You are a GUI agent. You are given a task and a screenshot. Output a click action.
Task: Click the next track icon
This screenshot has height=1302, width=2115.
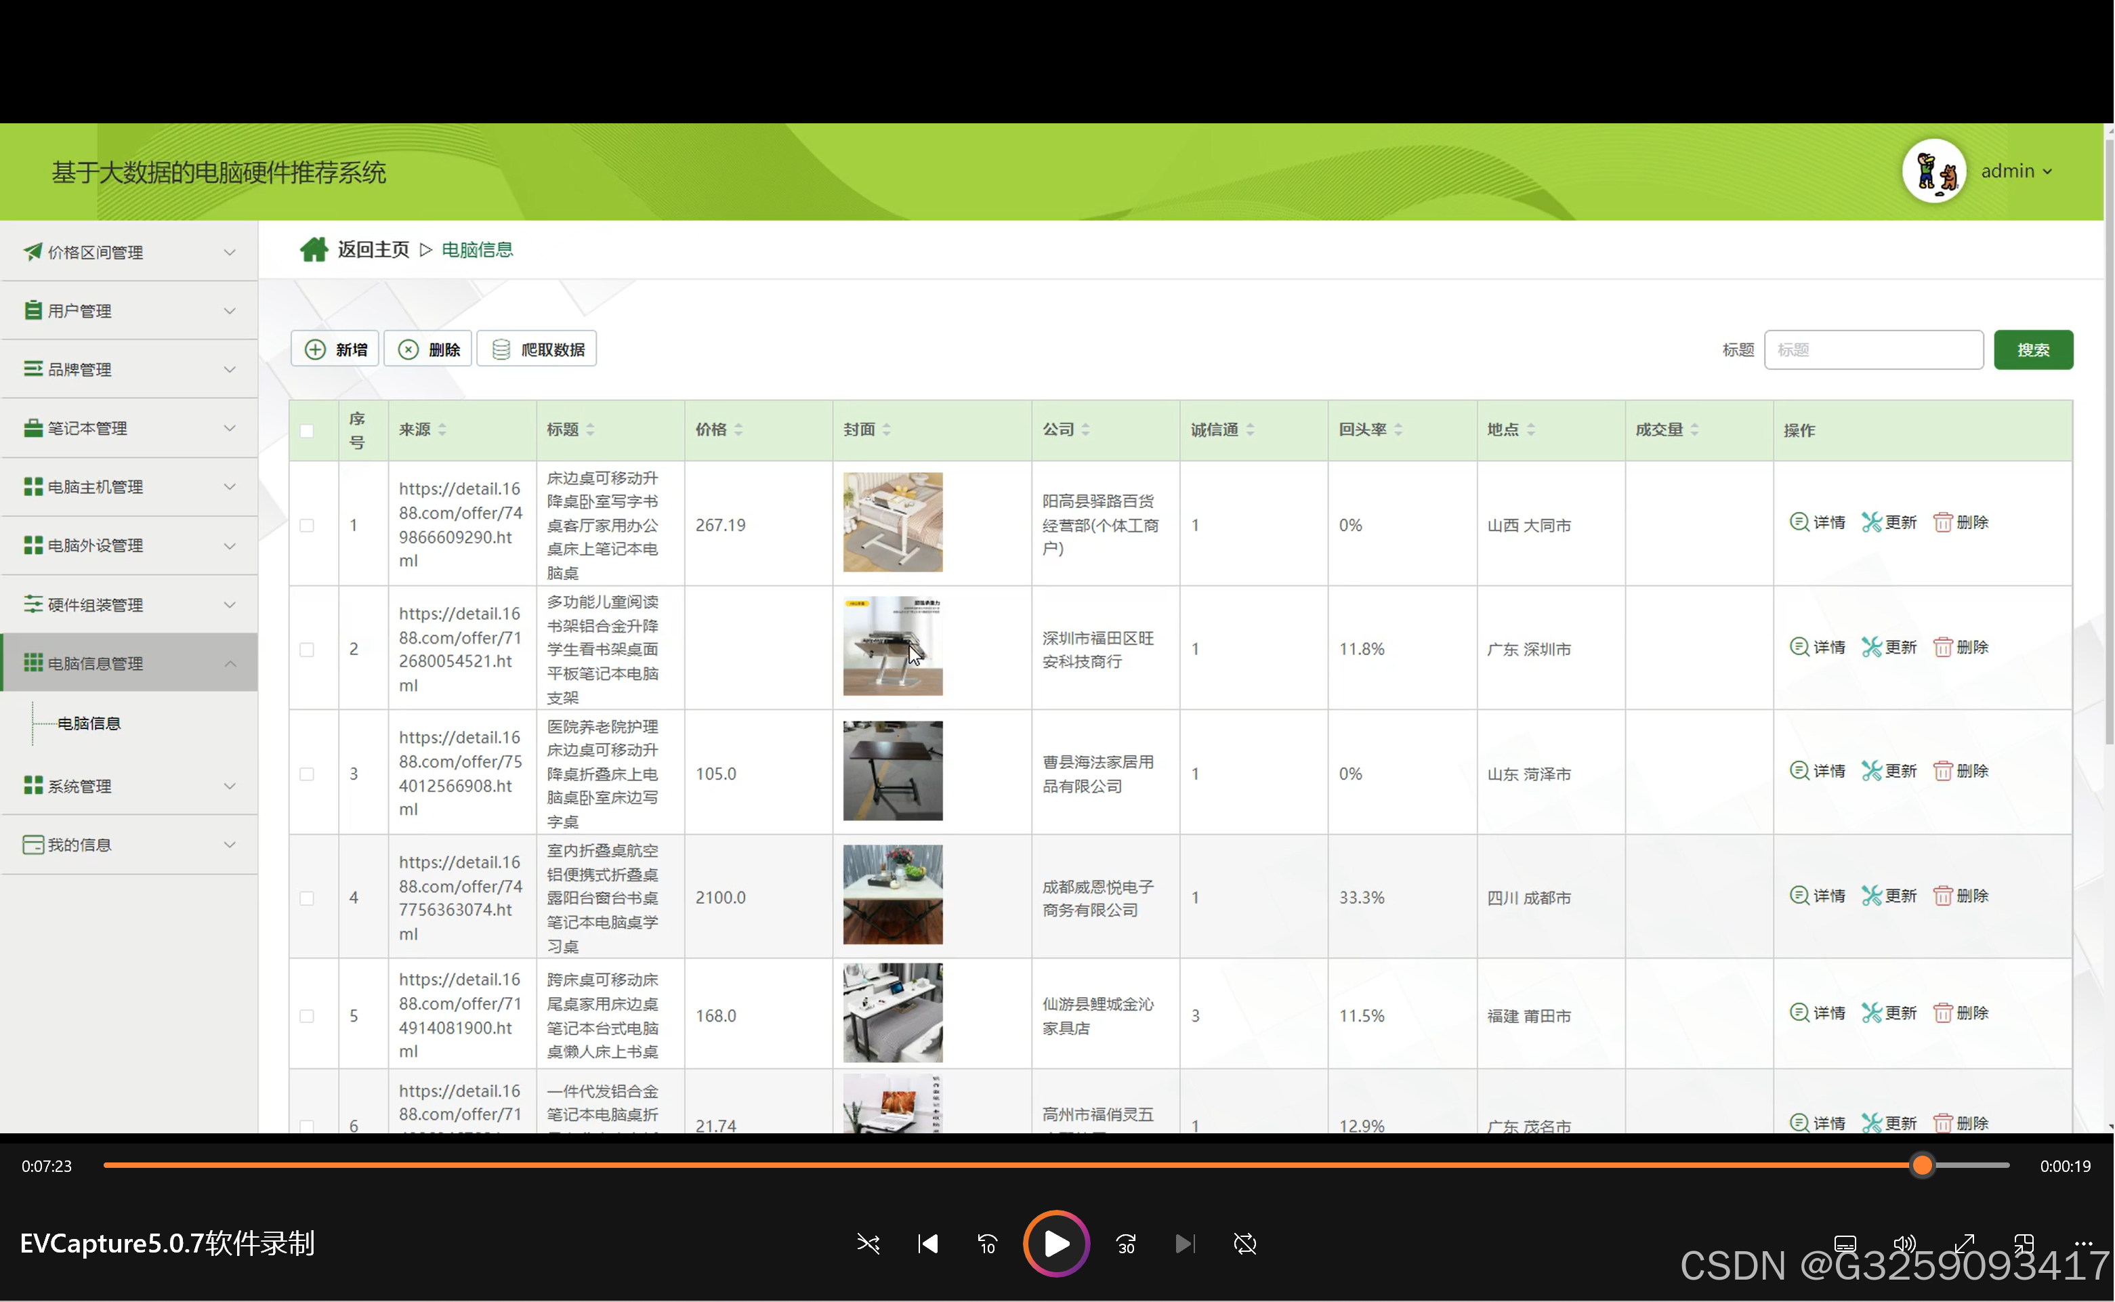[x=1185, y=1244]
